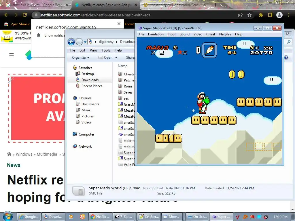Image resolution: width=295 pixels, height=221 pixels.
Task: Click Chrome's back arrow
Action: pos(6,15)
